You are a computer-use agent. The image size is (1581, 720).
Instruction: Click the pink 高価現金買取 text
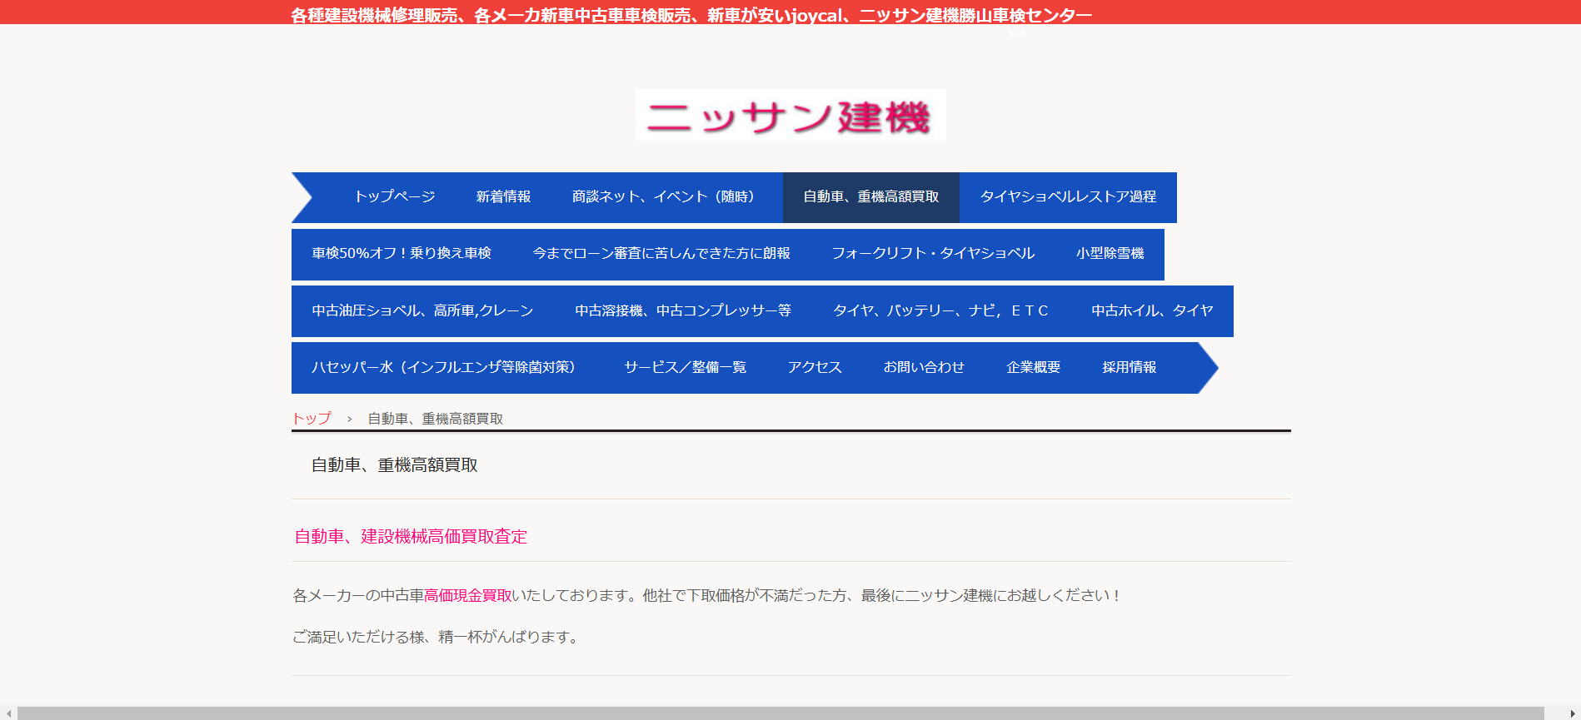(468, 595)
